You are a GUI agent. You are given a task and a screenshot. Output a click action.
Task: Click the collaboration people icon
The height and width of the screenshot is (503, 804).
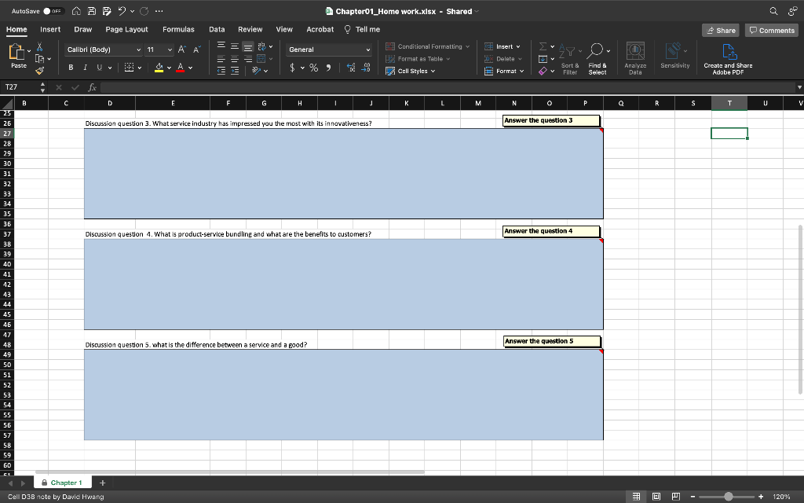click(x=792, y=11)
